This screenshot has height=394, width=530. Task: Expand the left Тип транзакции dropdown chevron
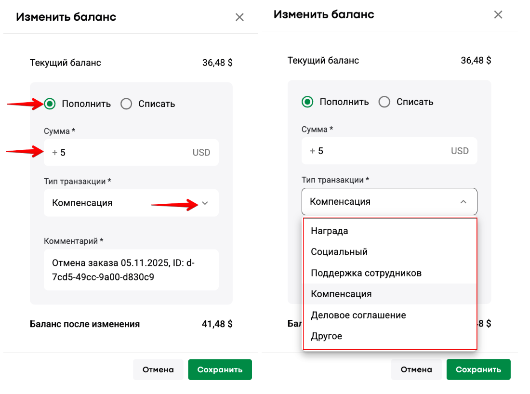tap(205, 203)
